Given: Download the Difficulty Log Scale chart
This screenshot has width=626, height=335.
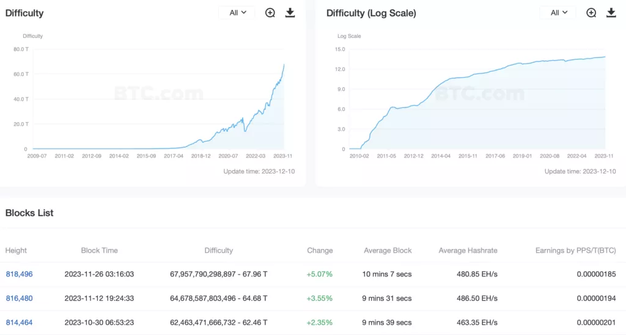Looking at the screenshot, I should coord(611,13).
